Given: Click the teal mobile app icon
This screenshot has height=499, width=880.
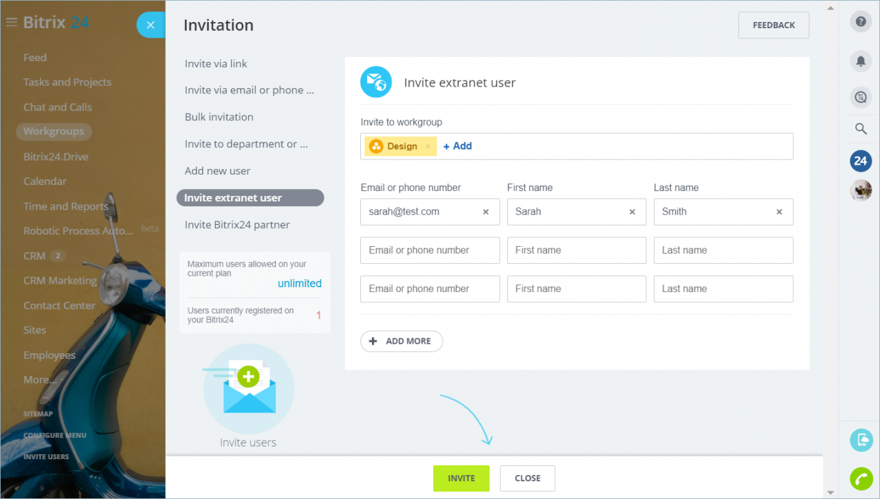Looking at the screenshot, I should click(x=861, y=440).
